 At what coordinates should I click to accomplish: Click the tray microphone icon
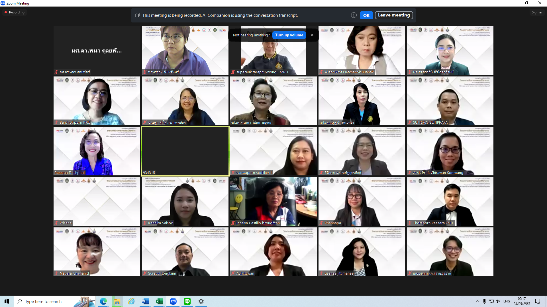click(x=484, y=301)
